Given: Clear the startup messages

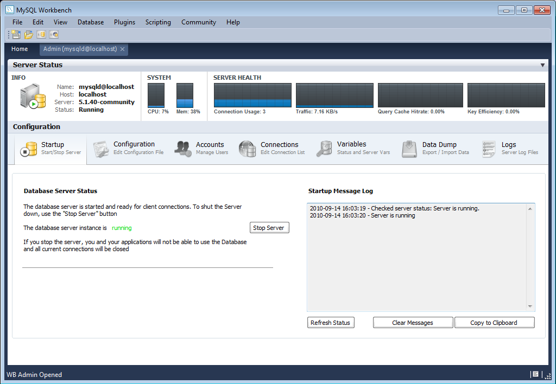Looking at the screenshot, I should point(413,322).
